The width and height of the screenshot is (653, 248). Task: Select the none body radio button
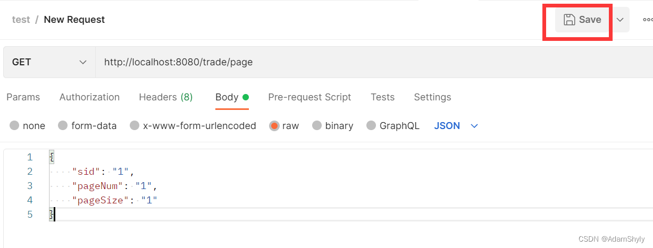click(14, 126)
